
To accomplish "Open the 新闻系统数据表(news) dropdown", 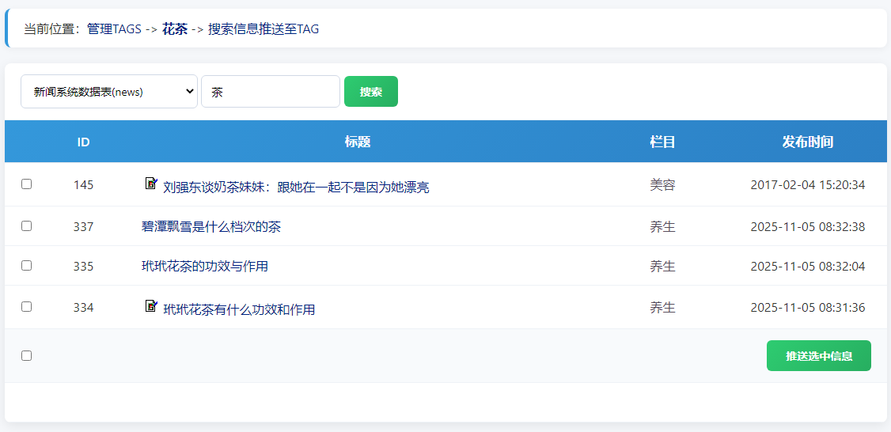I will (109, 92).
